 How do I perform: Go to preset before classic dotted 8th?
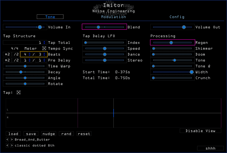click(x=7, y=145)
